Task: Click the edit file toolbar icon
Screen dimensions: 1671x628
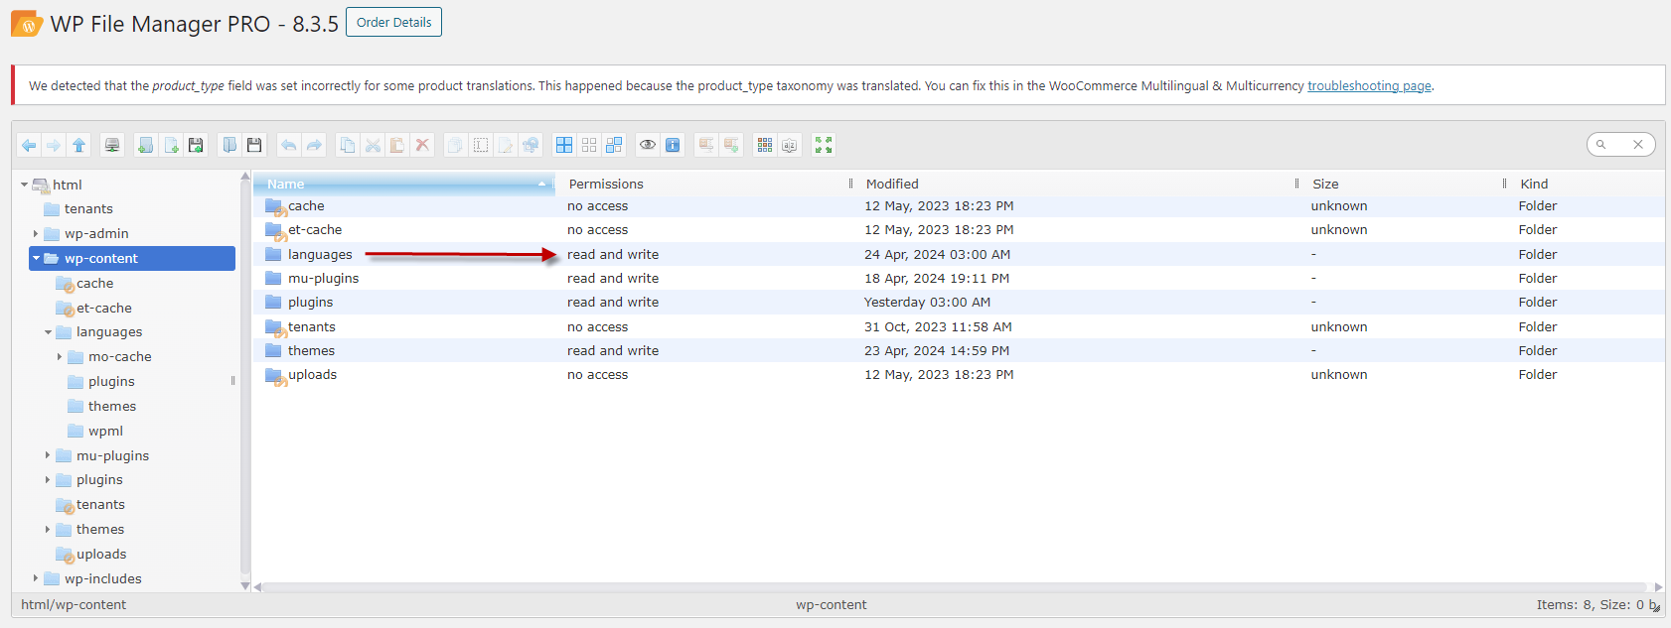Action: 506,145
